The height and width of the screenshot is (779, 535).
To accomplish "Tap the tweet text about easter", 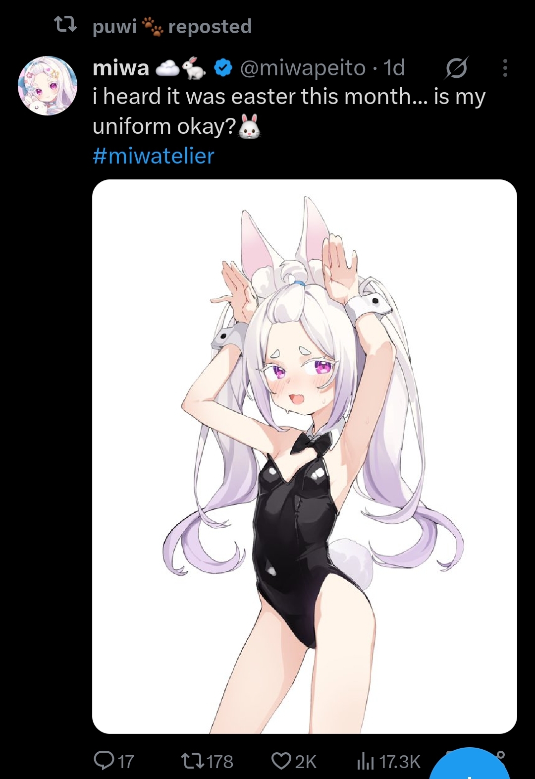I will (x=289, y=111).
